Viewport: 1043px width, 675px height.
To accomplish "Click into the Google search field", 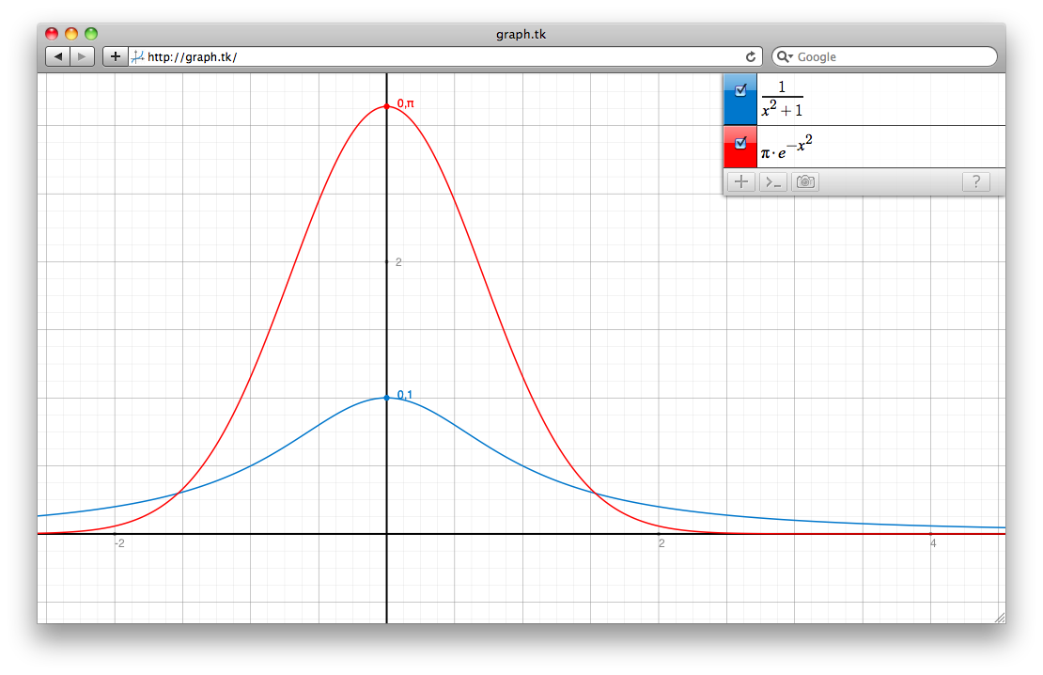I will coord(893,56).
